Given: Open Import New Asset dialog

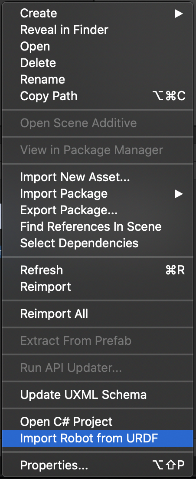Looking at the screenshot, I should click(x=98, y=177).
